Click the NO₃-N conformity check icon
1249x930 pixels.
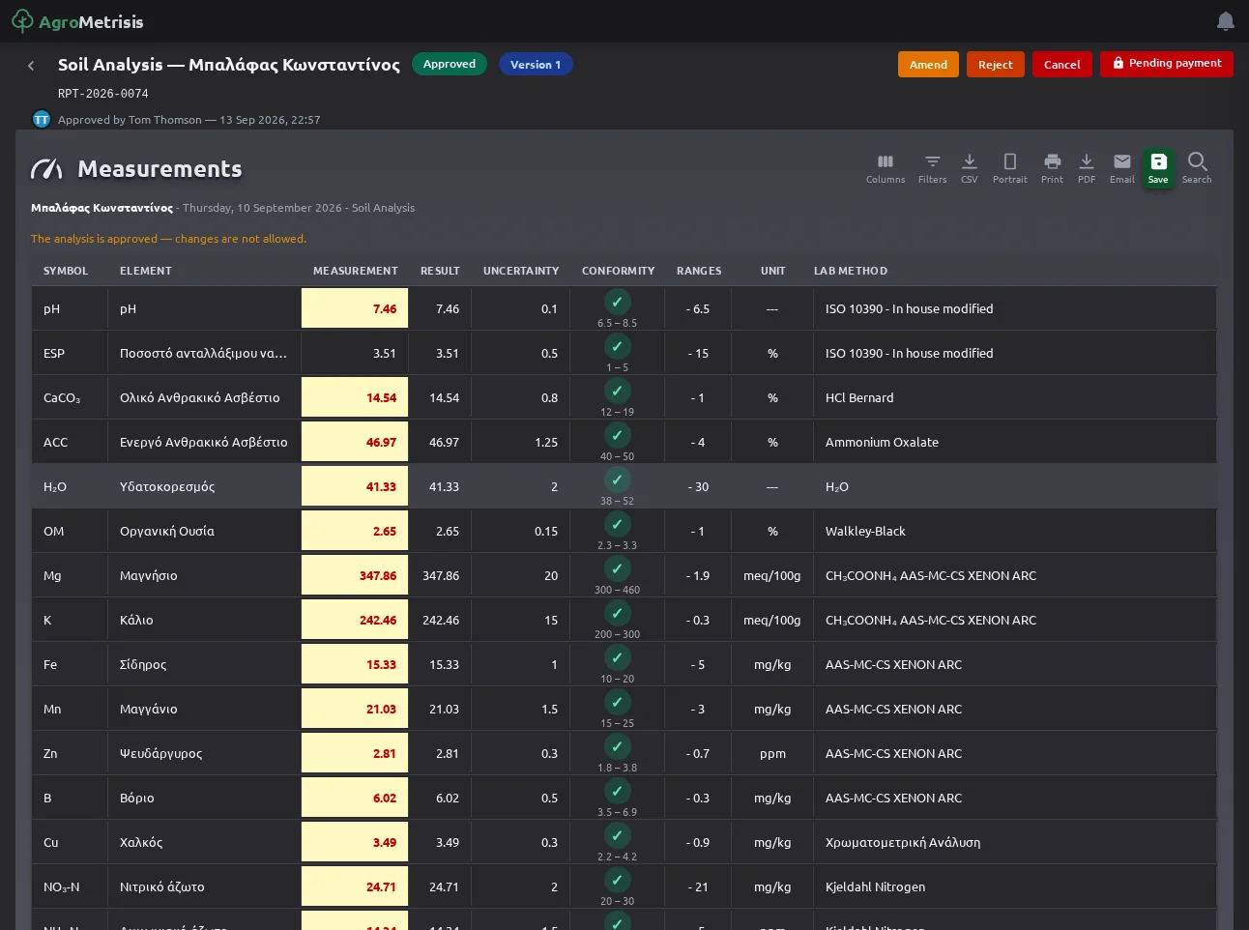pos(617,880)
